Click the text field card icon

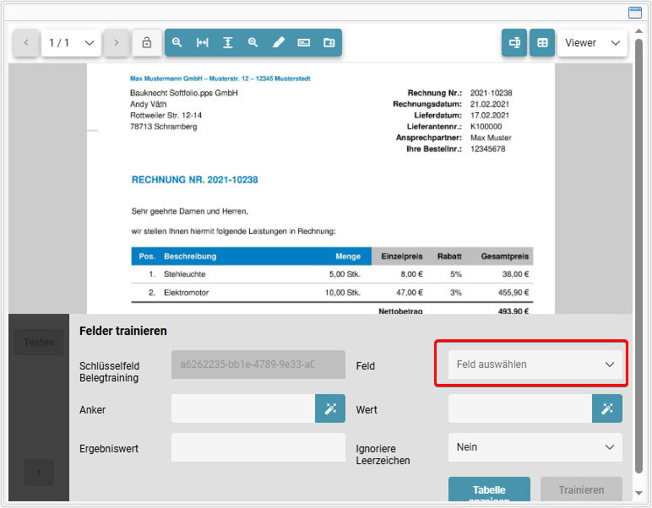click(x=303, y=42)
